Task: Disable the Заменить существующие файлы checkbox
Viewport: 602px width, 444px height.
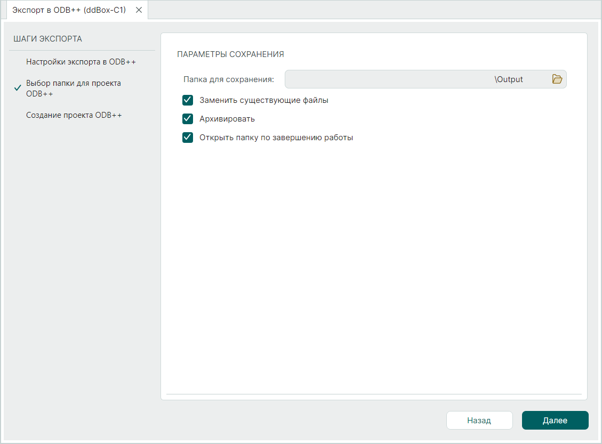Action: (188, 100)
